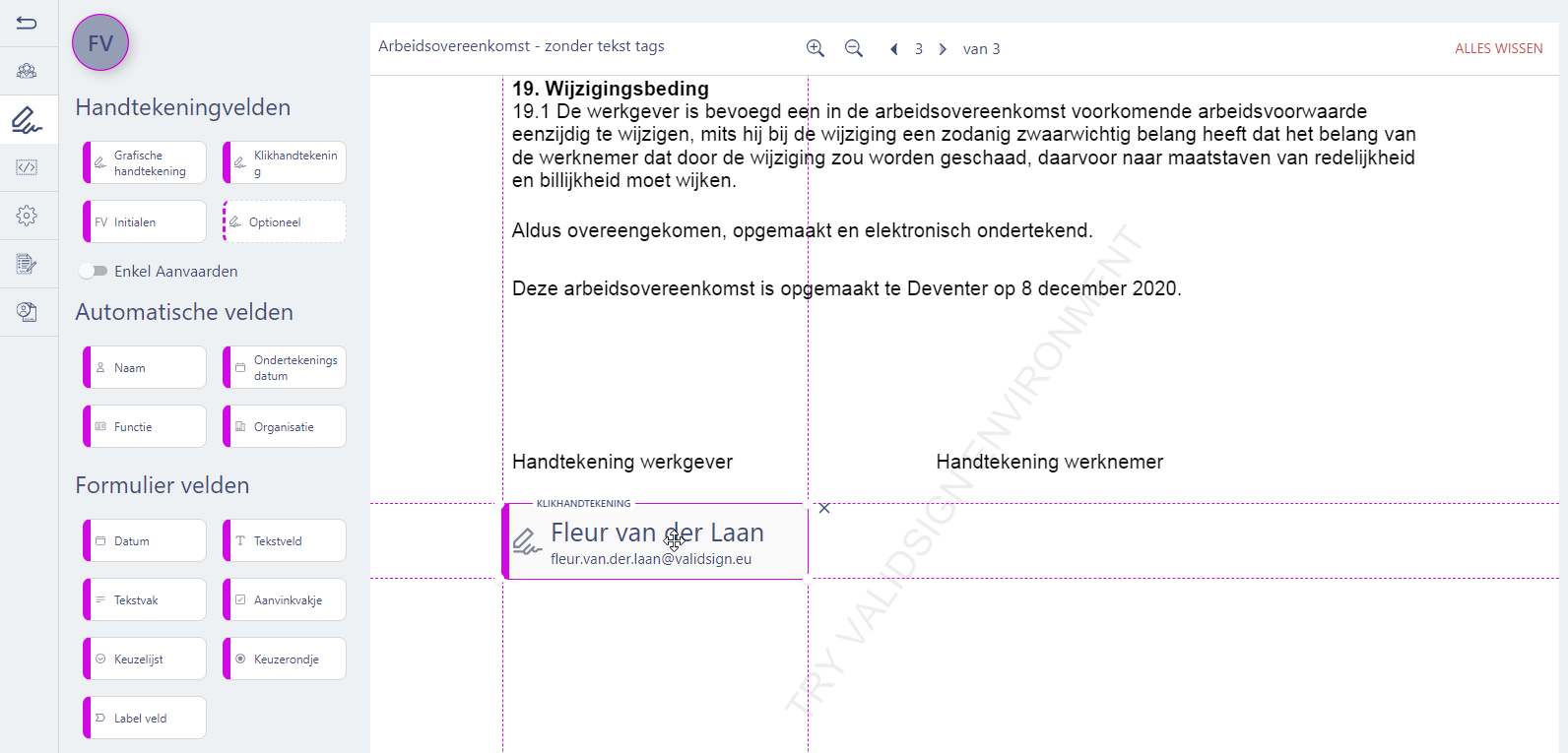The width and height of the screenshot is (1568, 753).
Task: Click the Automatische velden section heading
Action: 184,312
